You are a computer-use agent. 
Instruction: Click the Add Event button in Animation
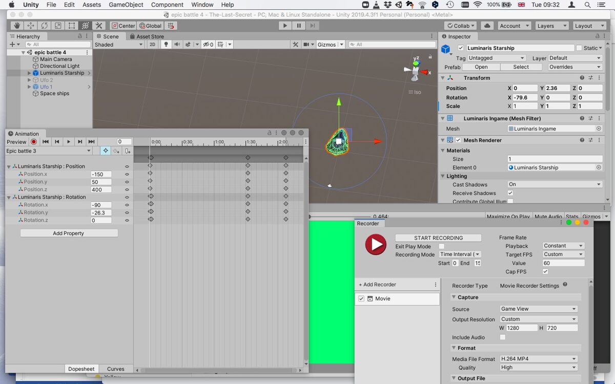(x=128, y=151)
